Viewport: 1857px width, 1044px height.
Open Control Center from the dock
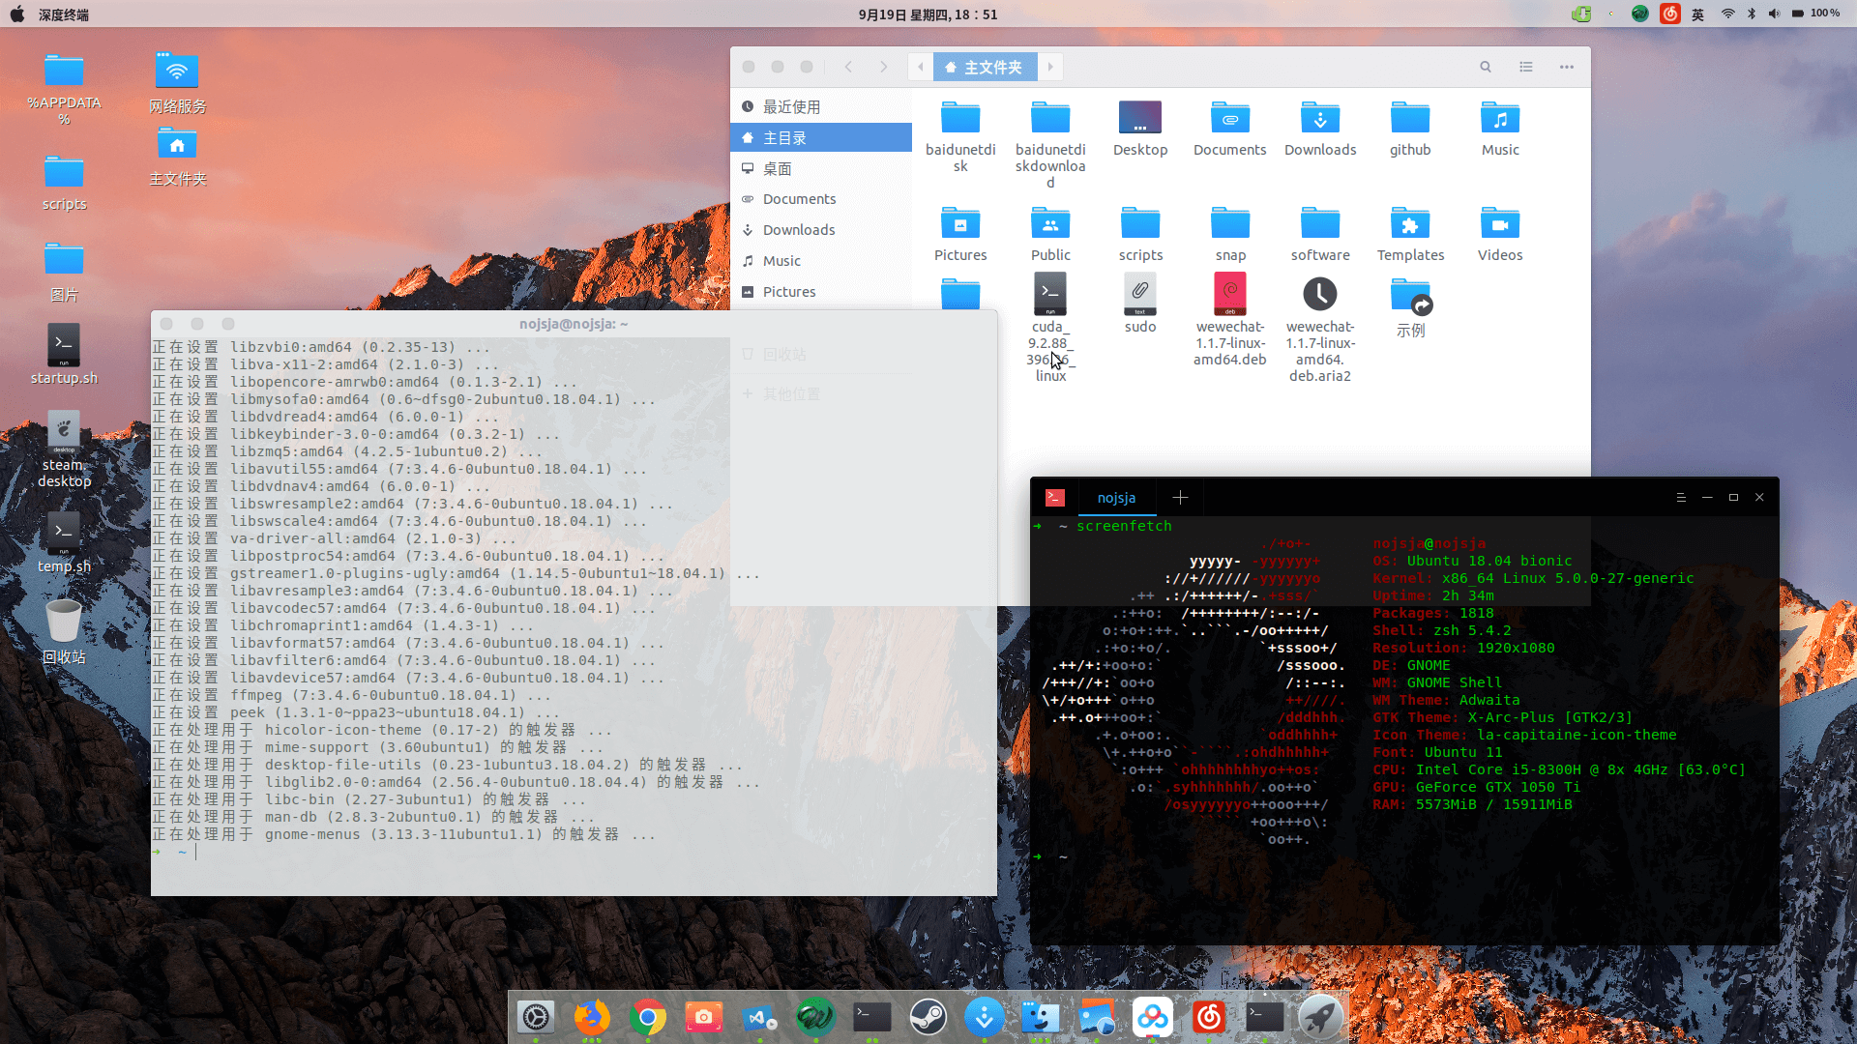click(x=535, y=1017)
